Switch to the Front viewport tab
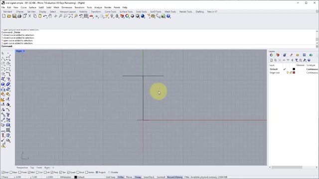 (39, 168)
